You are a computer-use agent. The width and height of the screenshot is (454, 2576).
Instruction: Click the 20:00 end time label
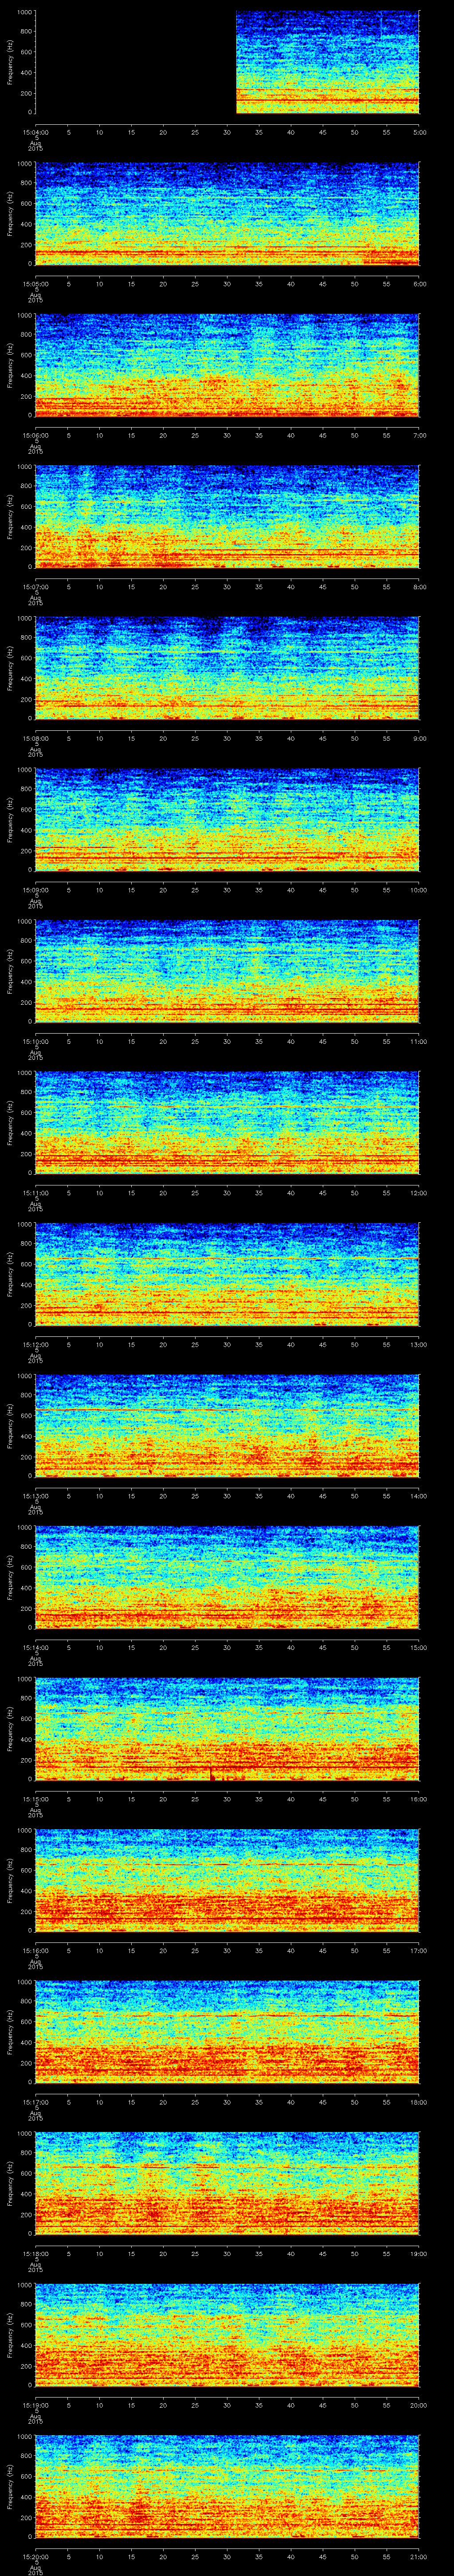point(418,2405)
